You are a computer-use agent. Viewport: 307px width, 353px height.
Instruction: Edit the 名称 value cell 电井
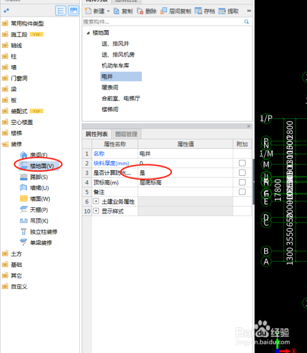pyautogui.click(x=185, y=154)
